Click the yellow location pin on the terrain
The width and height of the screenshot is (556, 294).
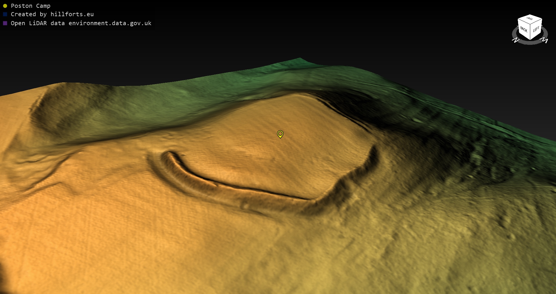(x=280, y=134)
